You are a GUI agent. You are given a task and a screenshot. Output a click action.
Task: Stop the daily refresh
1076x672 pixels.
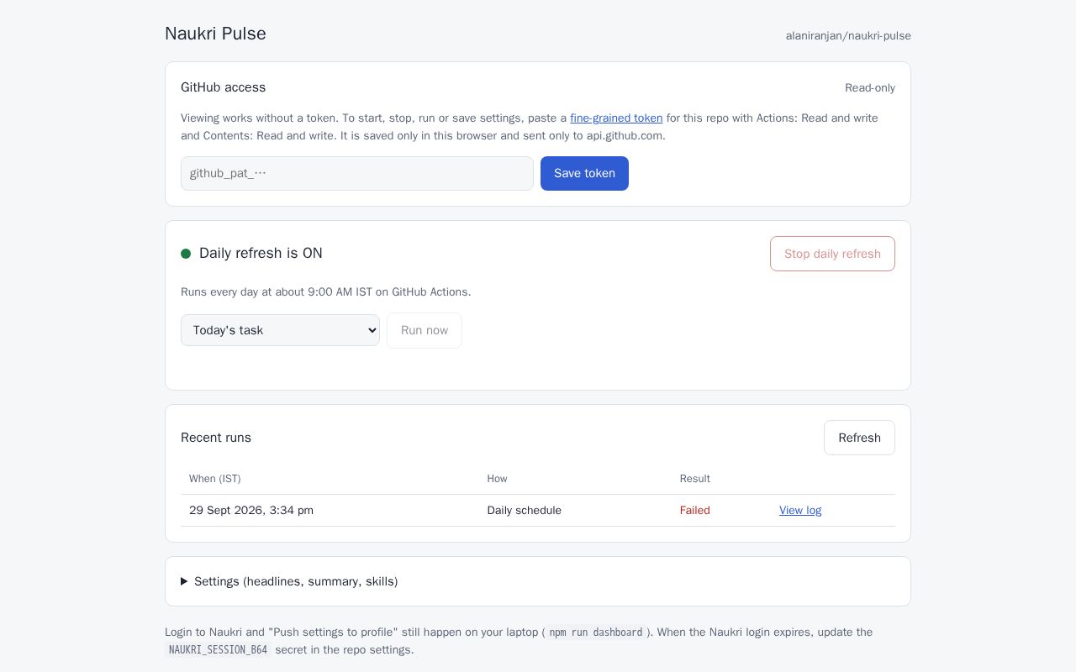[x=832, y=254]
